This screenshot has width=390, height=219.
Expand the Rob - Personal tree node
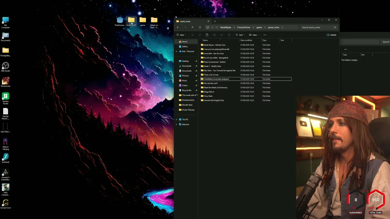click(176, 51)
